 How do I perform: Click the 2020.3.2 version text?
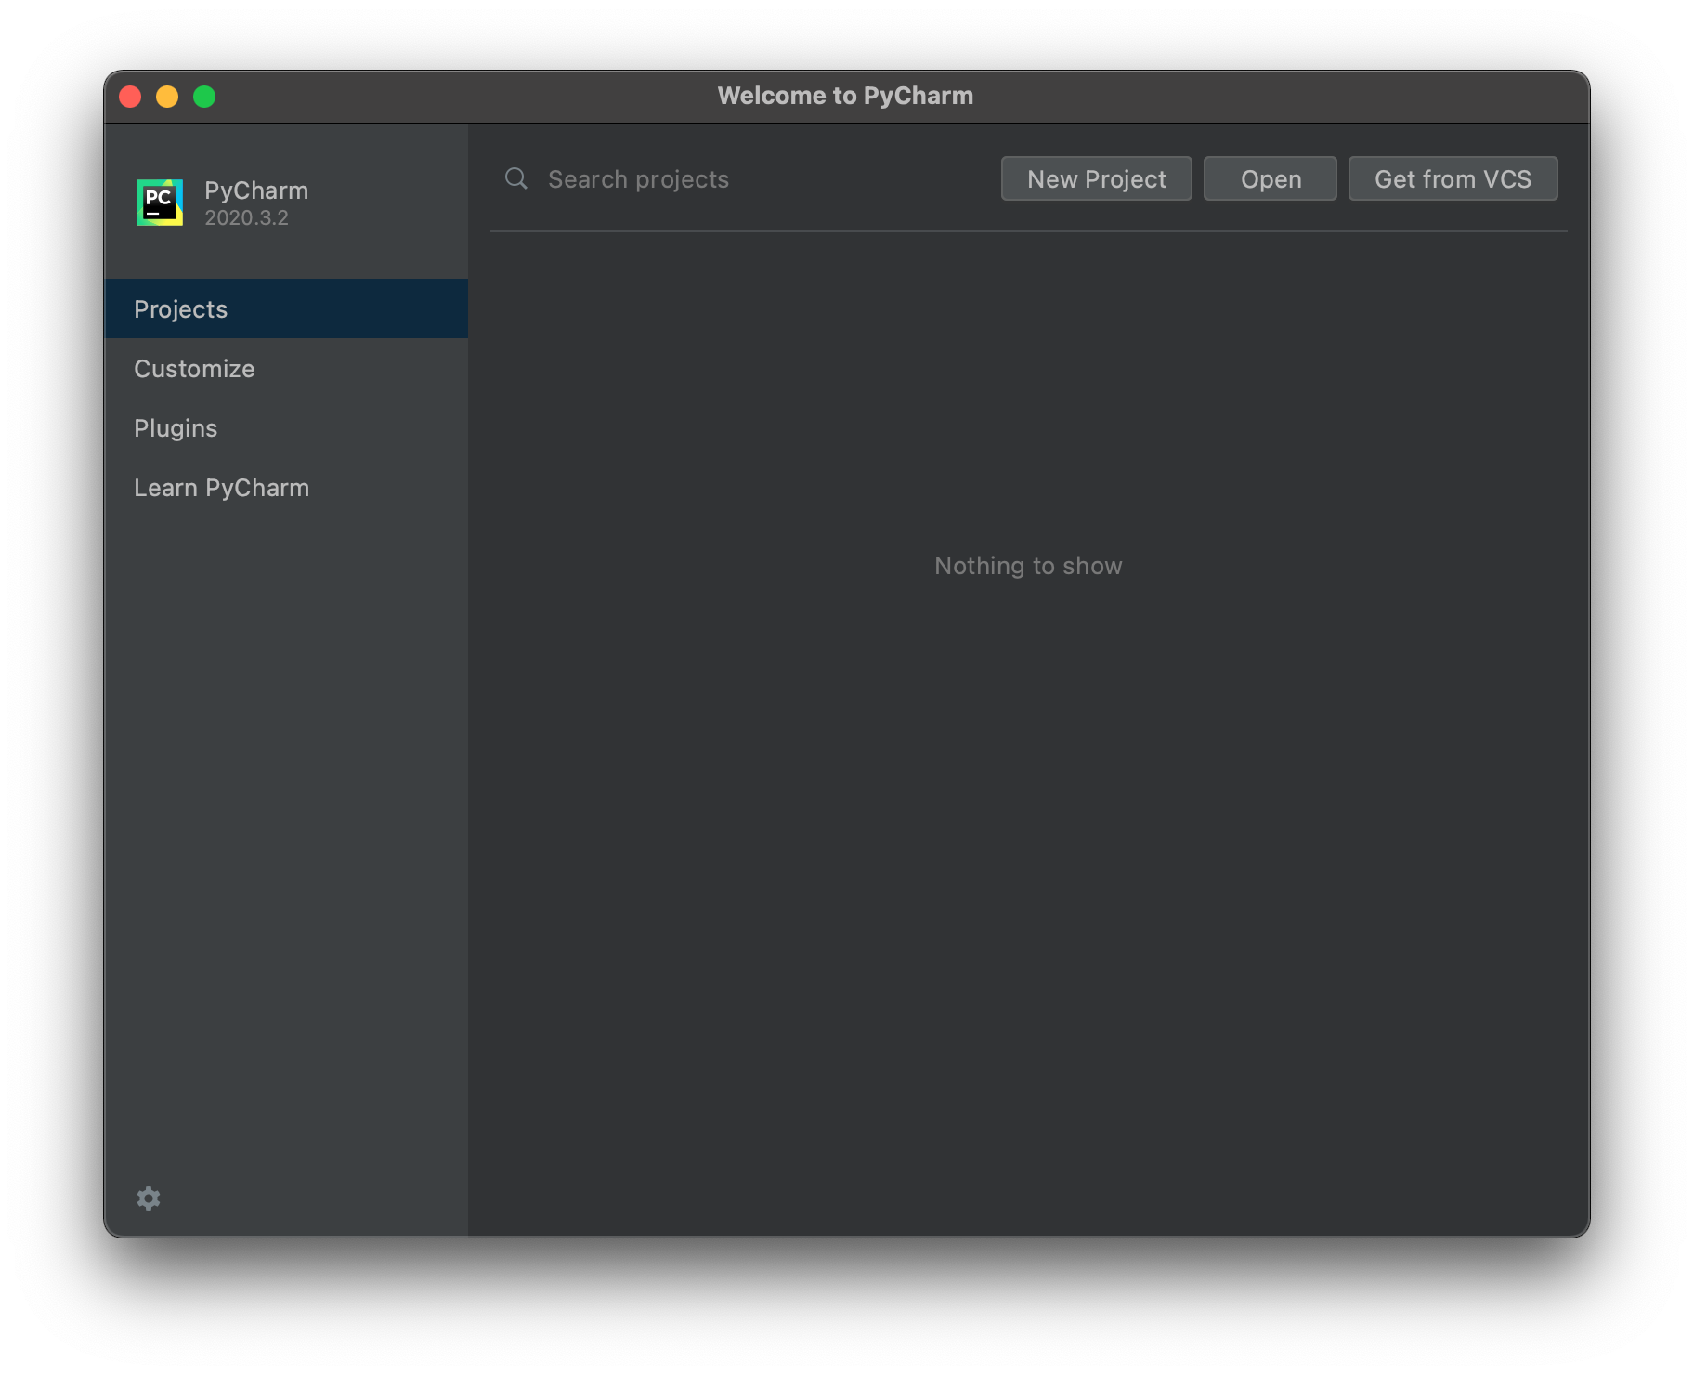(x=246, y=217)
